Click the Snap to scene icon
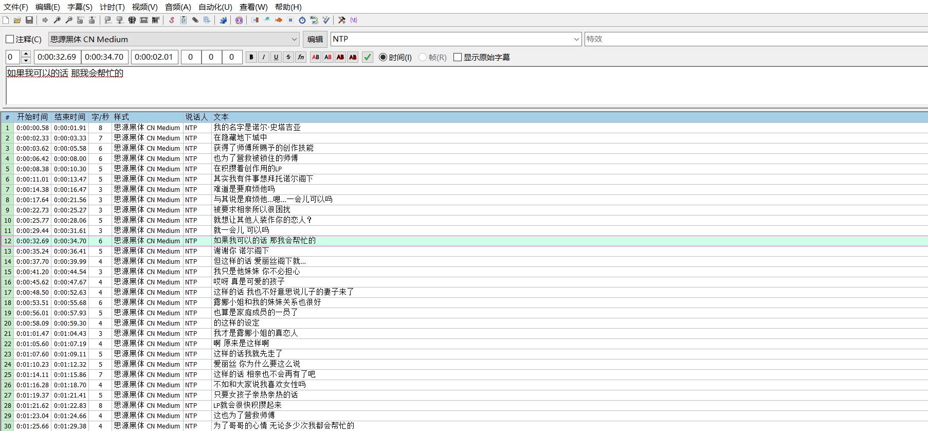Screen dimensions: 928x431 [144, 20]
